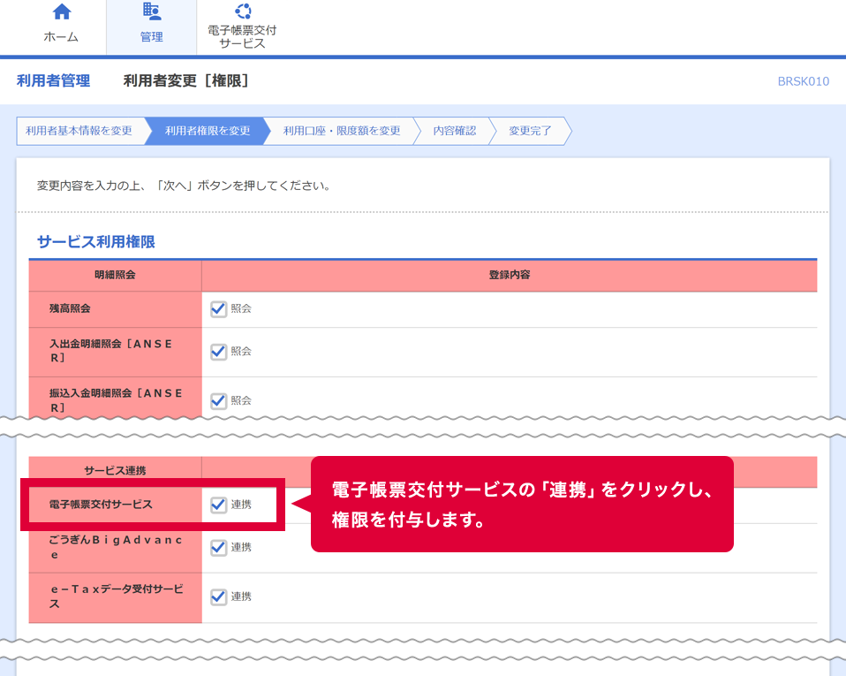This screenshot has width=846, height=676.
Task: Toggle 電子帳票交付サービス 連携 checkbox
Action: (218, 505)
